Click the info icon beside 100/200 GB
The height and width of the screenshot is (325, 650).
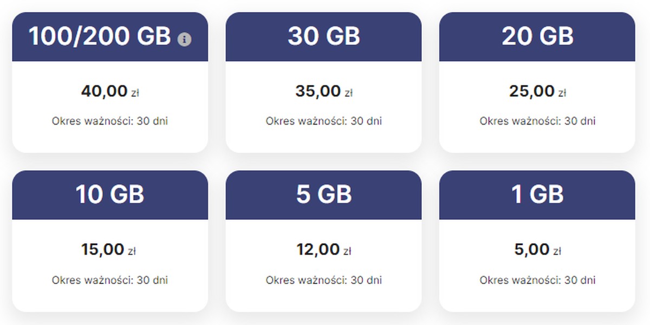pos(185,39)
